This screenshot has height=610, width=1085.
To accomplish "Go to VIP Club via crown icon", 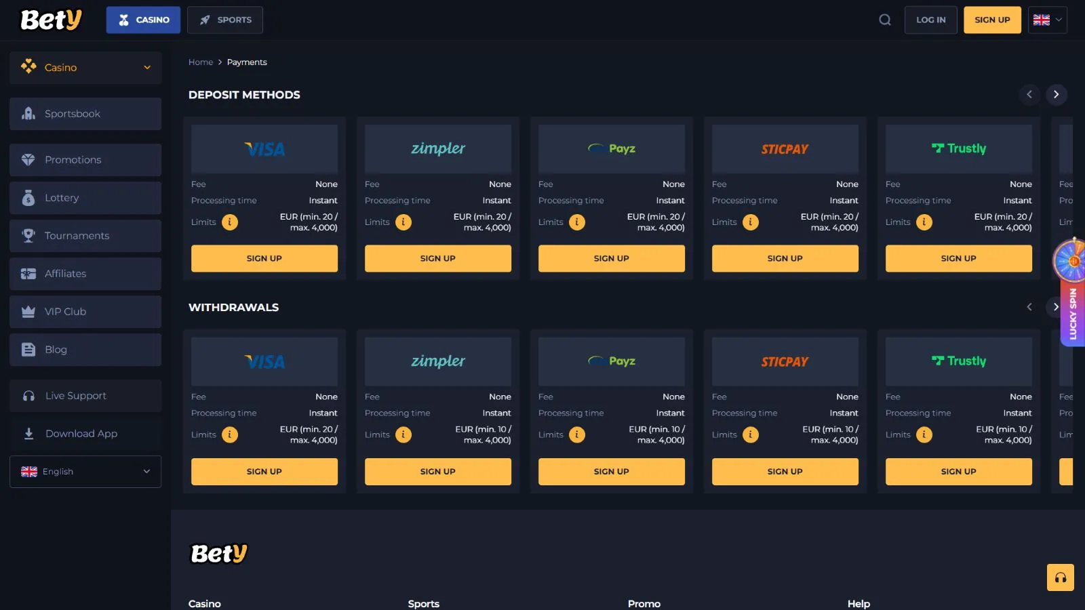I will click(x=28, y=312).
